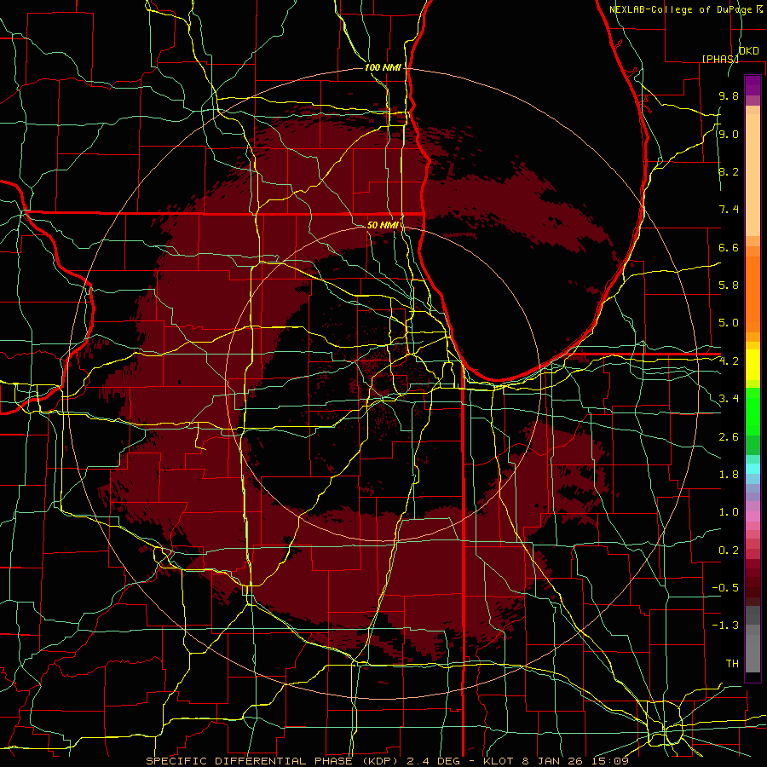
Task: Click the 7.4 scale value
Action: (729, 210)
